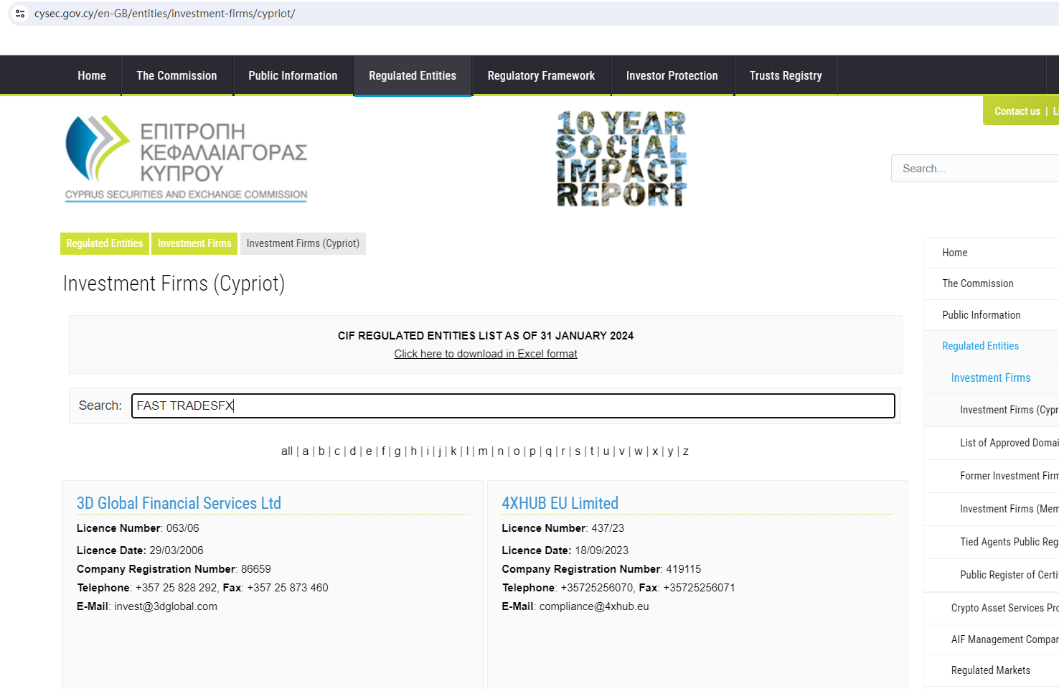This screenshot has width=1059, height=689.
Task: Select Public Information in the top navigation
Action: click(293, 76)
